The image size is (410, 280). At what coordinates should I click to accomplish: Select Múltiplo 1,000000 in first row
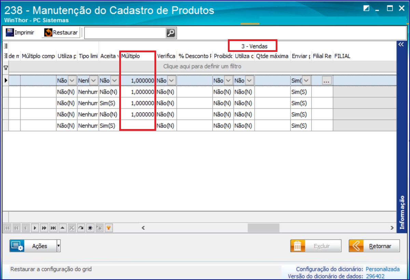[138, 81]
